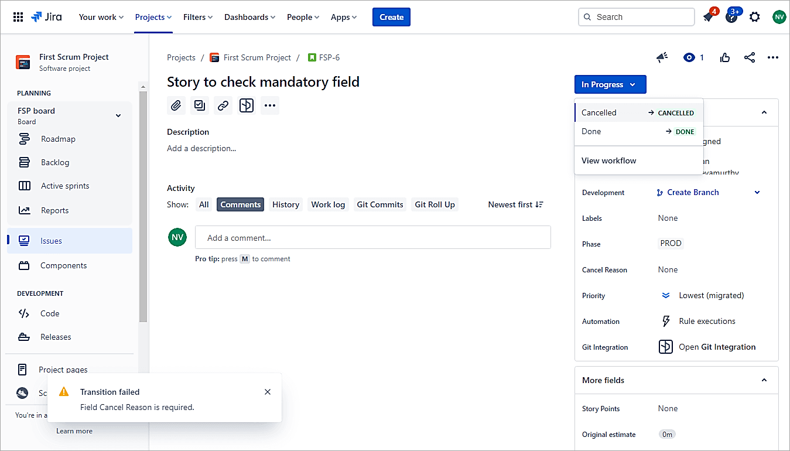Show only Comments in Activity
The height and width of the screenshot is (451, 790).
pos(240,204)
